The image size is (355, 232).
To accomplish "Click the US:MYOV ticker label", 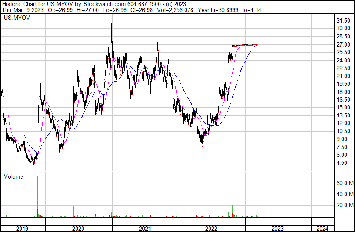I will [15, 18].
